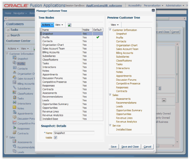Screen dimensions: 190x159
Task: Select the Installed Base row in Tree Nodes
Action: pos(72,119)
